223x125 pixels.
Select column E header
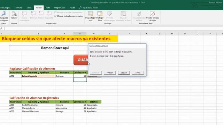(x=38, y=34)
